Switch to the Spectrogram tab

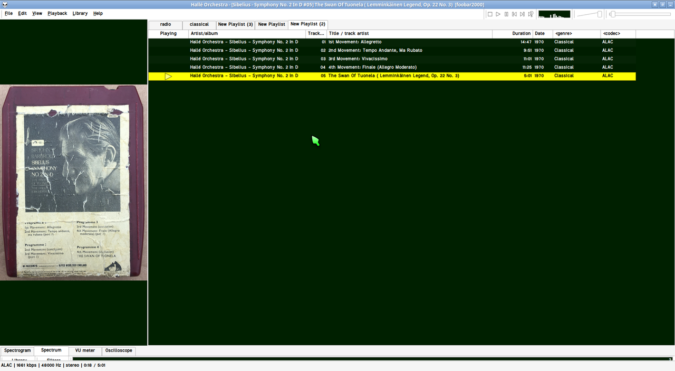[17, 350]
